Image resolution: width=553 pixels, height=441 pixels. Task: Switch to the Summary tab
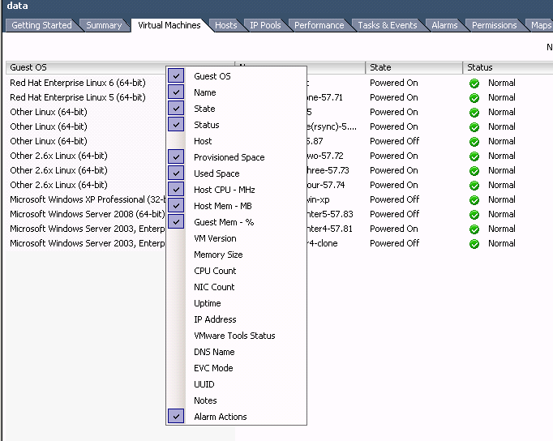tap(104, 25)
